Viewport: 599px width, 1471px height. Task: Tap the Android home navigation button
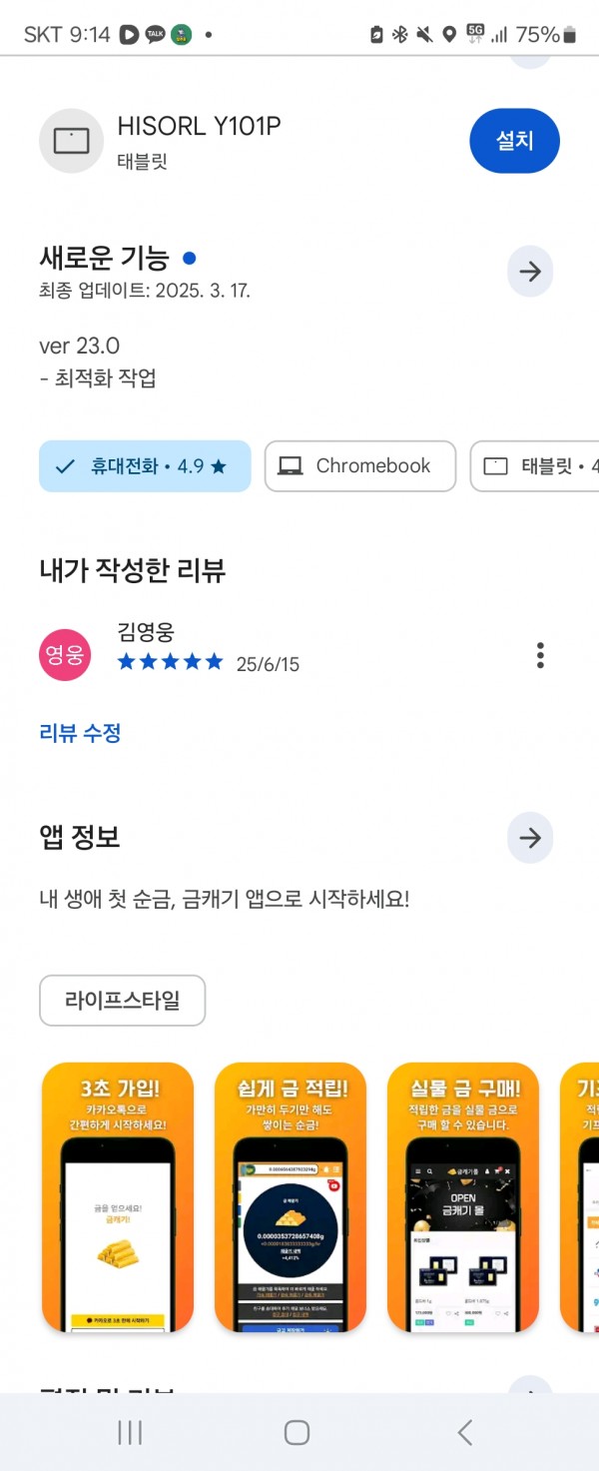(x=297, y=1433)
